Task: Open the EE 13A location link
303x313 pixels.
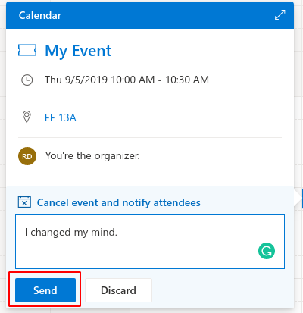Action: coord(61,117)
